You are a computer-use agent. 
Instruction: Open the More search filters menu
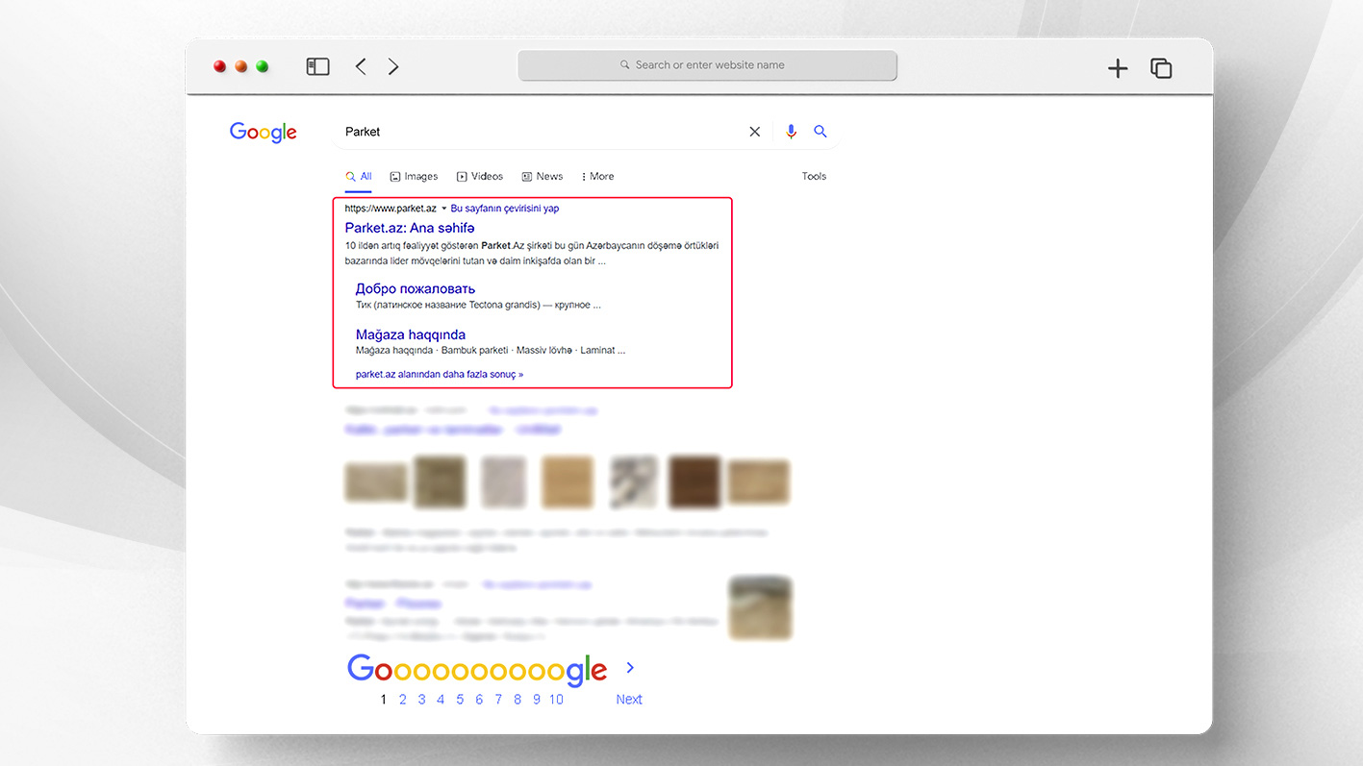pyautogui.click(x=597, y=177)
